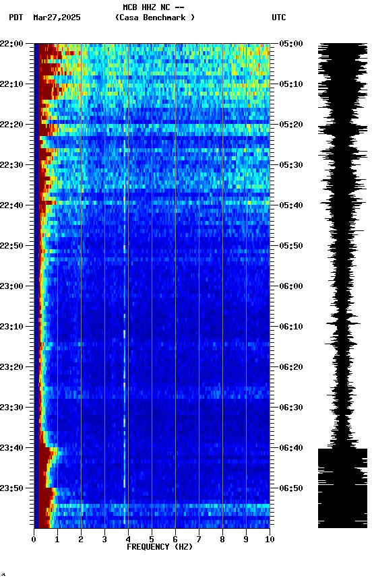The width and height of the screenshot is (372, 582).
Task: Click the '23:20' PDT time label
Action: [x=11, y=368]
